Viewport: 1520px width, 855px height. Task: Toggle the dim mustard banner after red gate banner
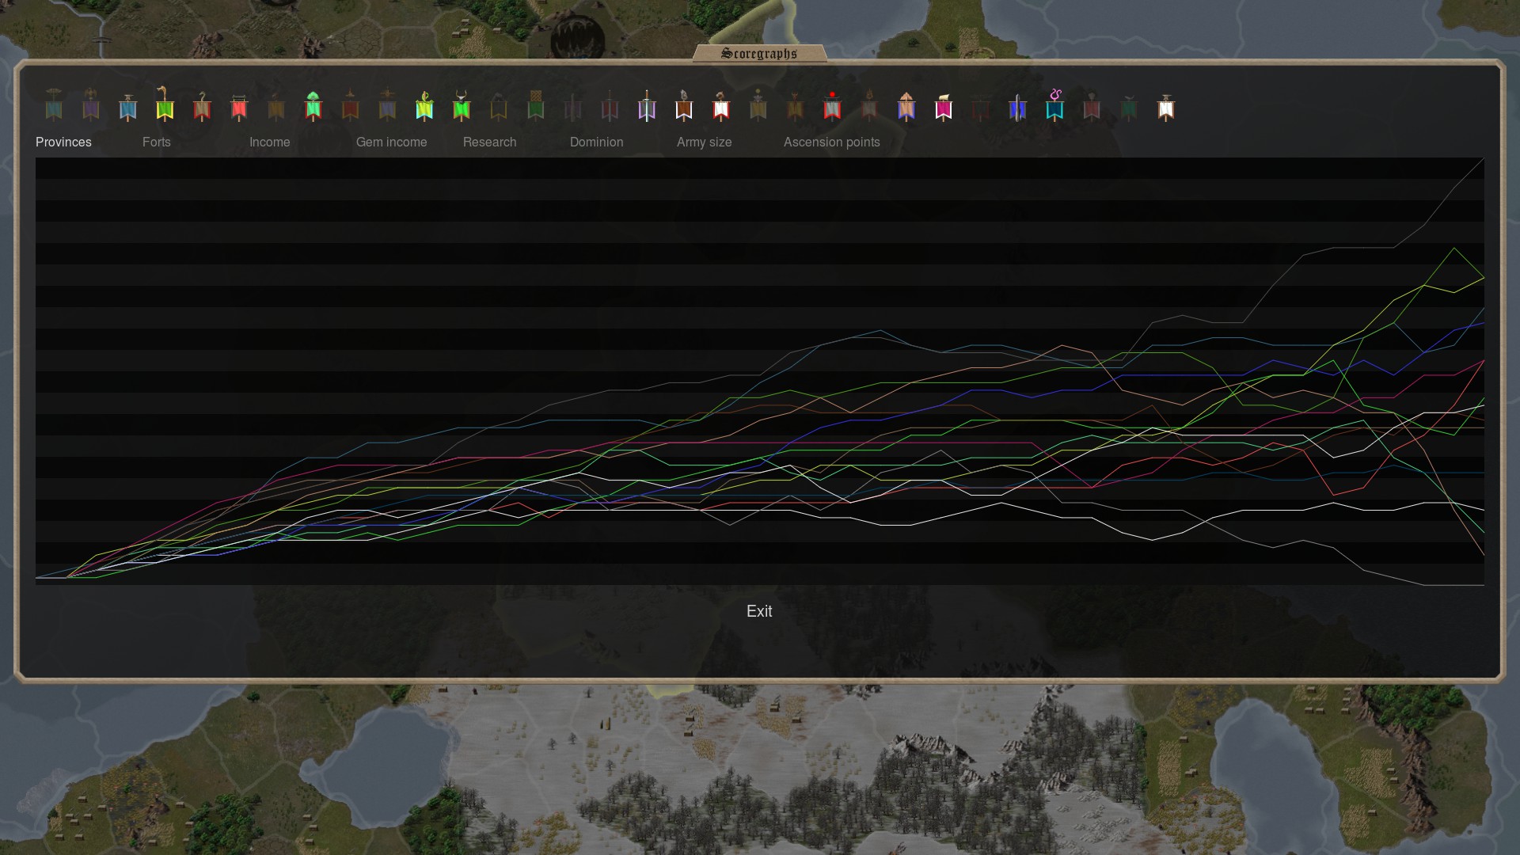[276, 107]
